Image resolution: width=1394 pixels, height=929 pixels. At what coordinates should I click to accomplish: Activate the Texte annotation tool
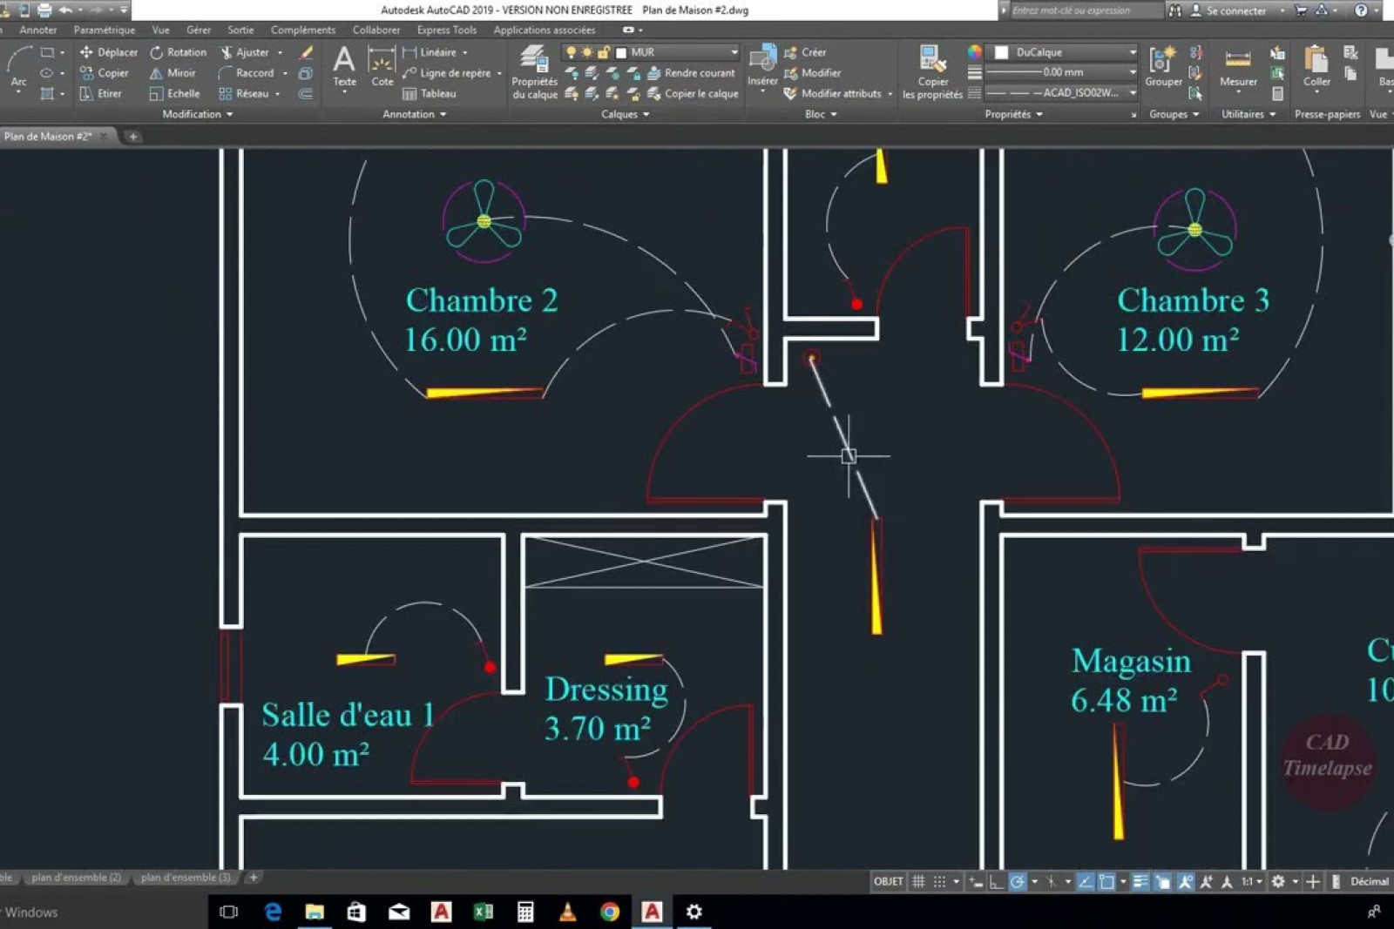[x=344, y=66]
